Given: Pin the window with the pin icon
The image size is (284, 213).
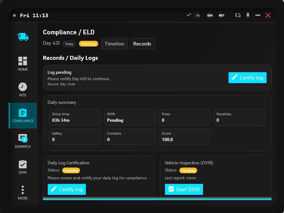Looking at the screenshot, I should [x=248, y=15].
